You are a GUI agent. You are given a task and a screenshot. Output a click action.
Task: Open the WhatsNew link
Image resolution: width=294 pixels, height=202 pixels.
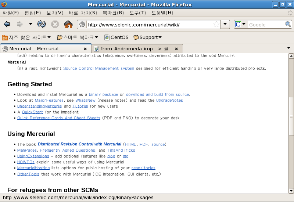pyautogui.click(x=85, y=100)
